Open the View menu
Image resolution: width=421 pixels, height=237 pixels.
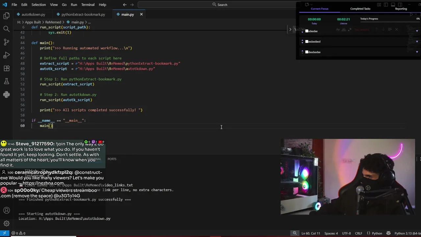[x=54, y=5]
